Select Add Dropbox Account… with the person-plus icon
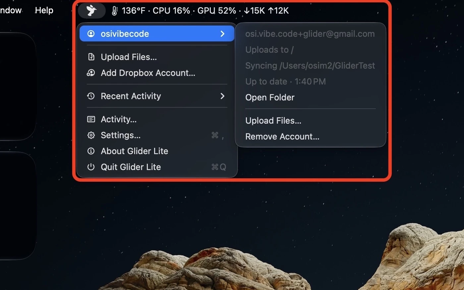Image resolution: width=464 pixels, height=290 pixels. pyautogui.click(x=157, y=73)
